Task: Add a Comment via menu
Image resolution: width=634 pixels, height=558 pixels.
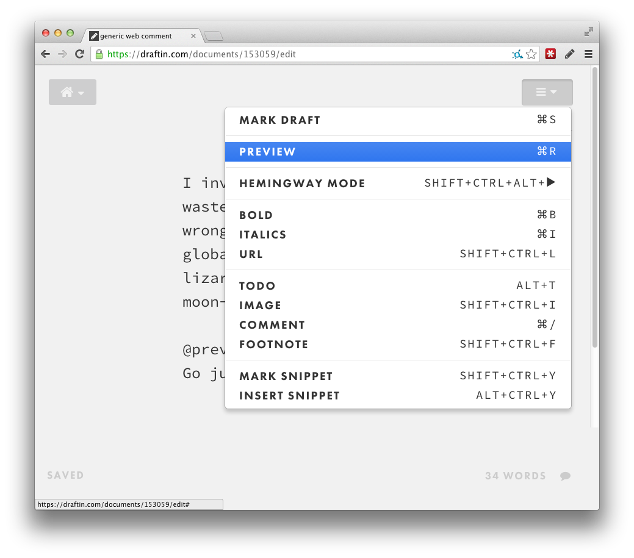Action: click(398, 324)
